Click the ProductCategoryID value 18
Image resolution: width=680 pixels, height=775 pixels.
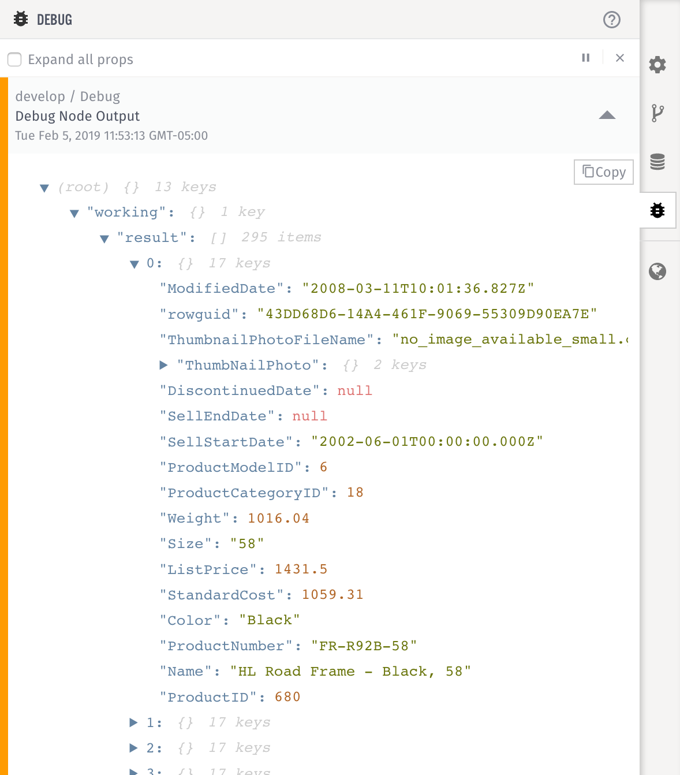(x=356, y=493)
